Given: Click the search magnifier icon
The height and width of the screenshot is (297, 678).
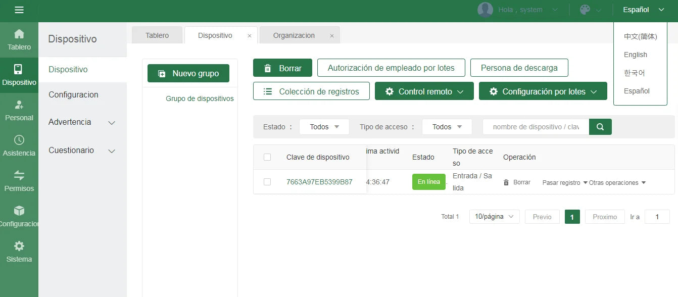Looking at the screenshot, I should [x=600, y=127].
